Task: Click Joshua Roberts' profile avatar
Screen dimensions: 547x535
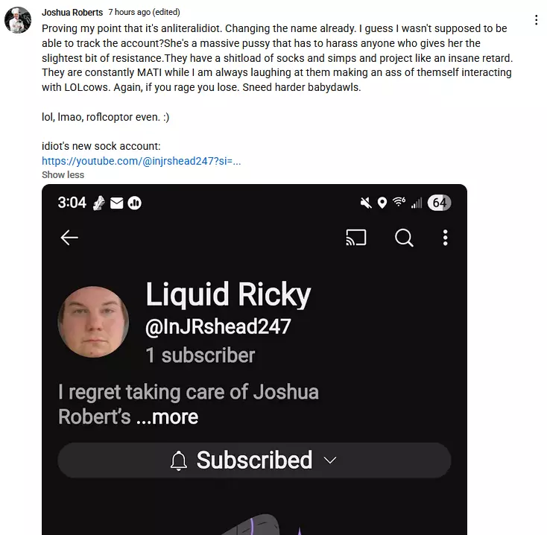Action: click(x=18, y=20)
